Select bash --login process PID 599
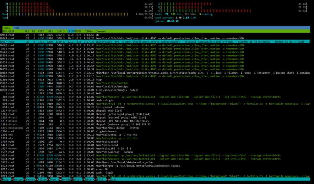The width and height of the screenshot is (314, 184). (x=155, y=100)
